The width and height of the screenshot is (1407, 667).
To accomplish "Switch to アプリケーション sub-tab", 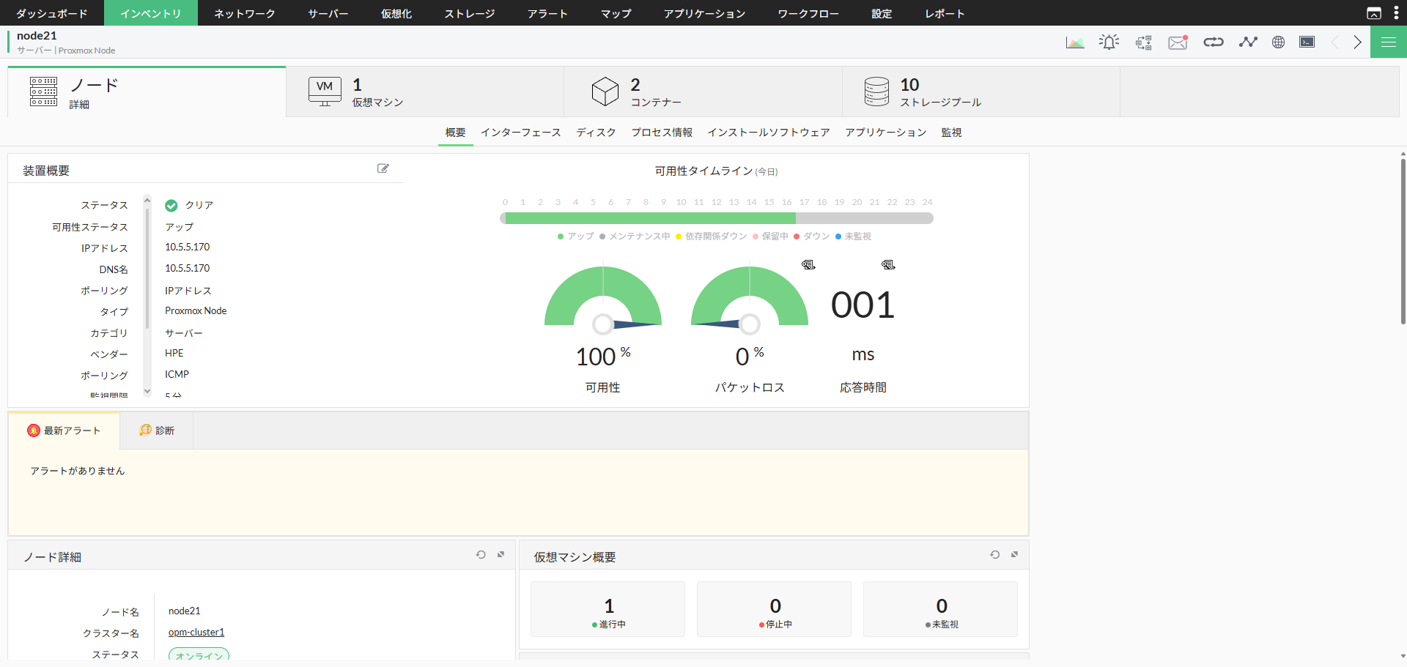I will 886,133.
